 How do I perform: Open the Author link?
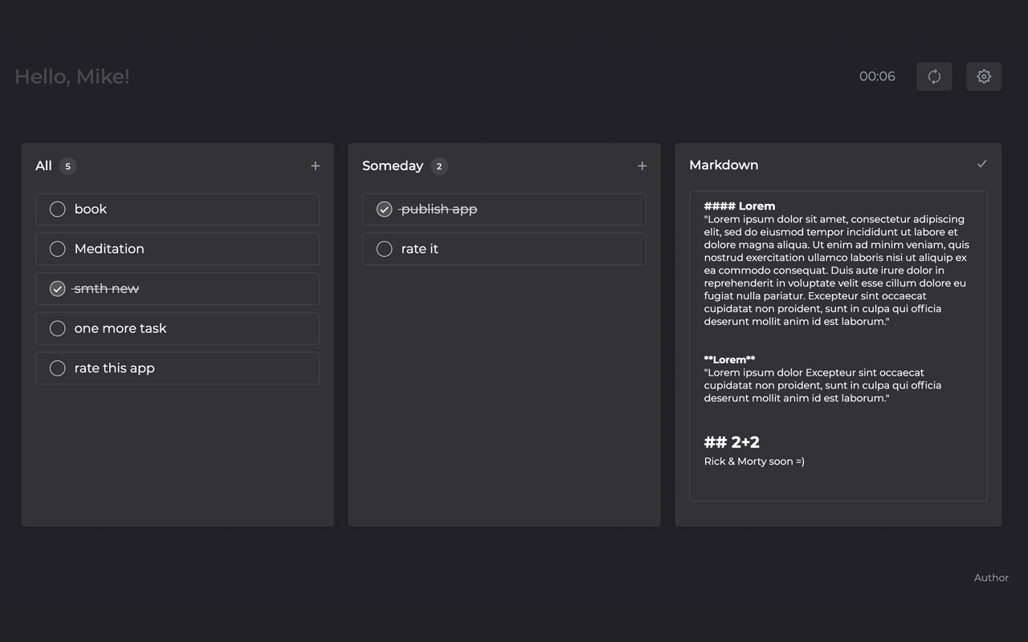click(991, 578)
